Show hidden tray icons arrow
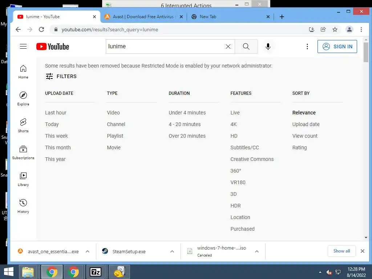 coord(320,272)
